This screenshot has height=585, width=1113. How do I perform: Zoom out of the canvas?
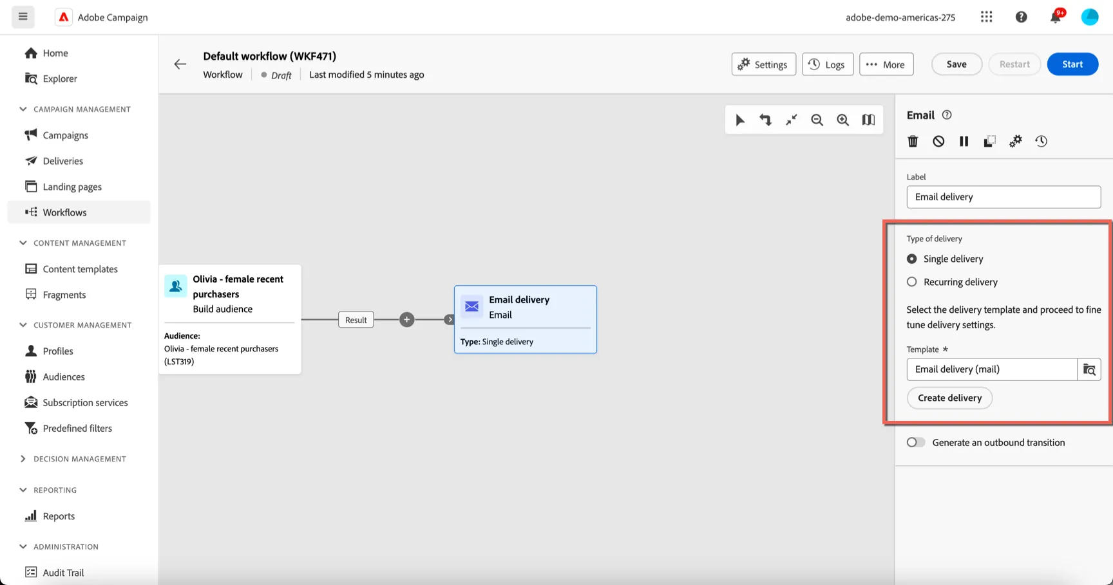817,120
